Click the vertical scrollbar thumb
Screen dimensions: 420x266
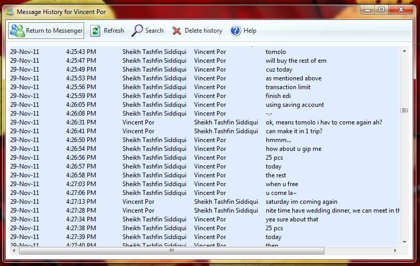[404, 110]
